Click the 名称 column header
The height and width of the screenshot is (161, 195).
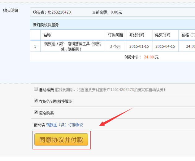pyautogui.click(x=47, y=35)
